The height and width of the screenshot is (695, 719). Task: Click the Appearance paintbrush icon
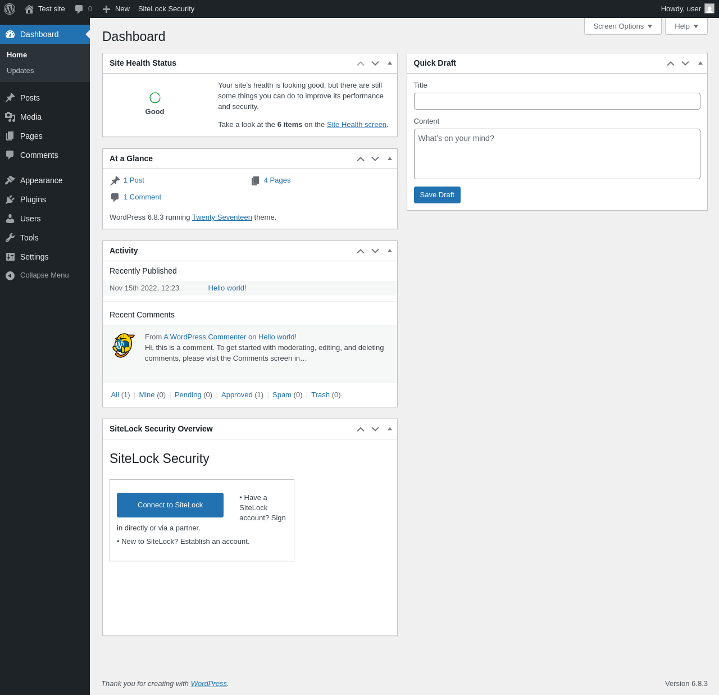tap(10, 180)
